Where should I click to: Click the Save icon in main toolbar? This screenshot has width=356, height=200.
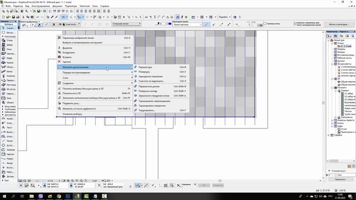click(x=13, y=17)
